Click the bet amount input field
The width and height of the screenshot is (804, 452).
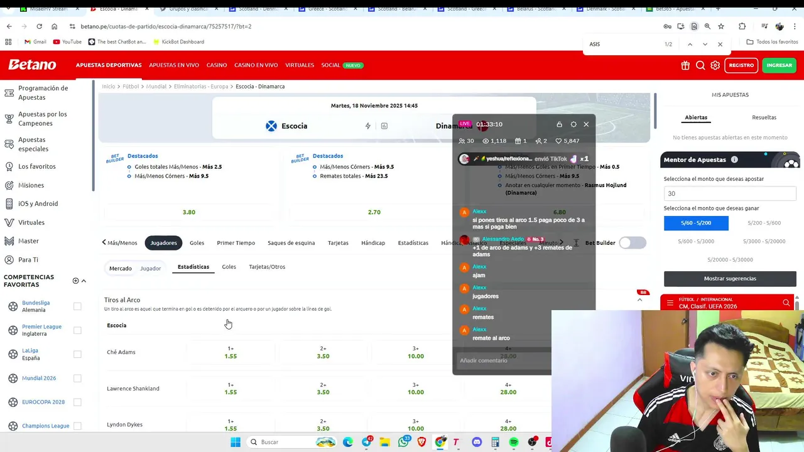click(730, 193)
